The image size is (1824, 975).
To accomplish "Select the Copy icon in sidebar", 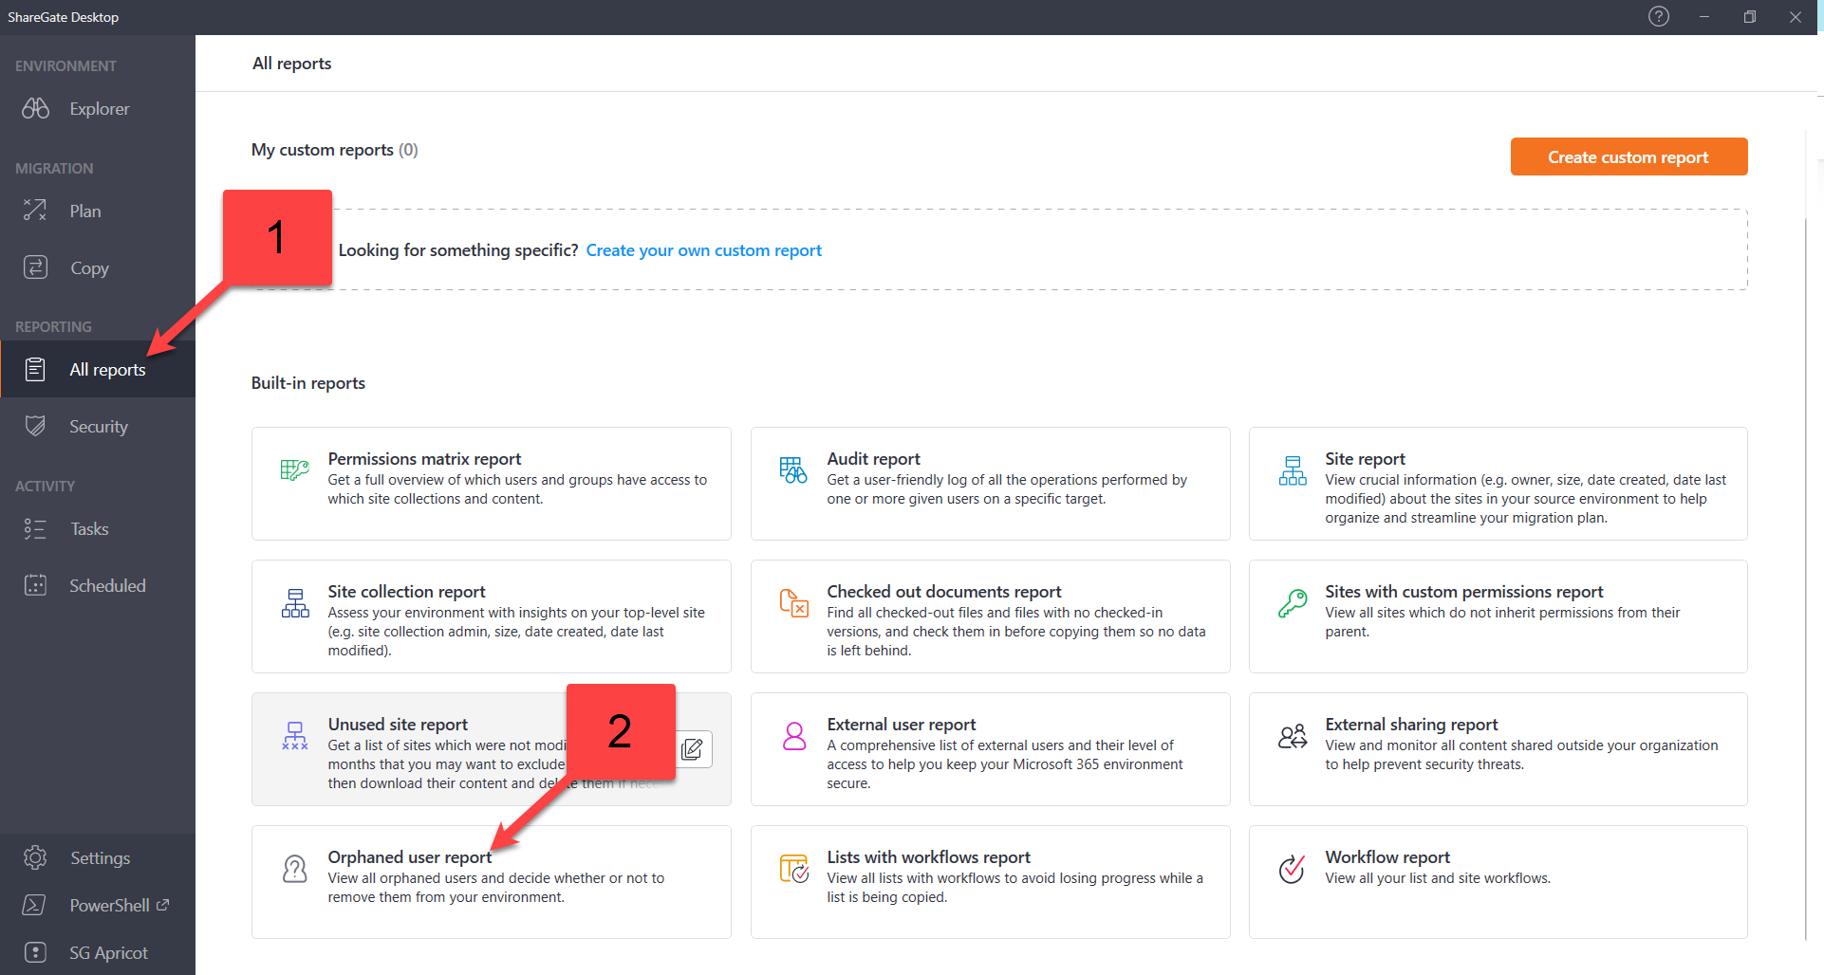I will point(36,268).
